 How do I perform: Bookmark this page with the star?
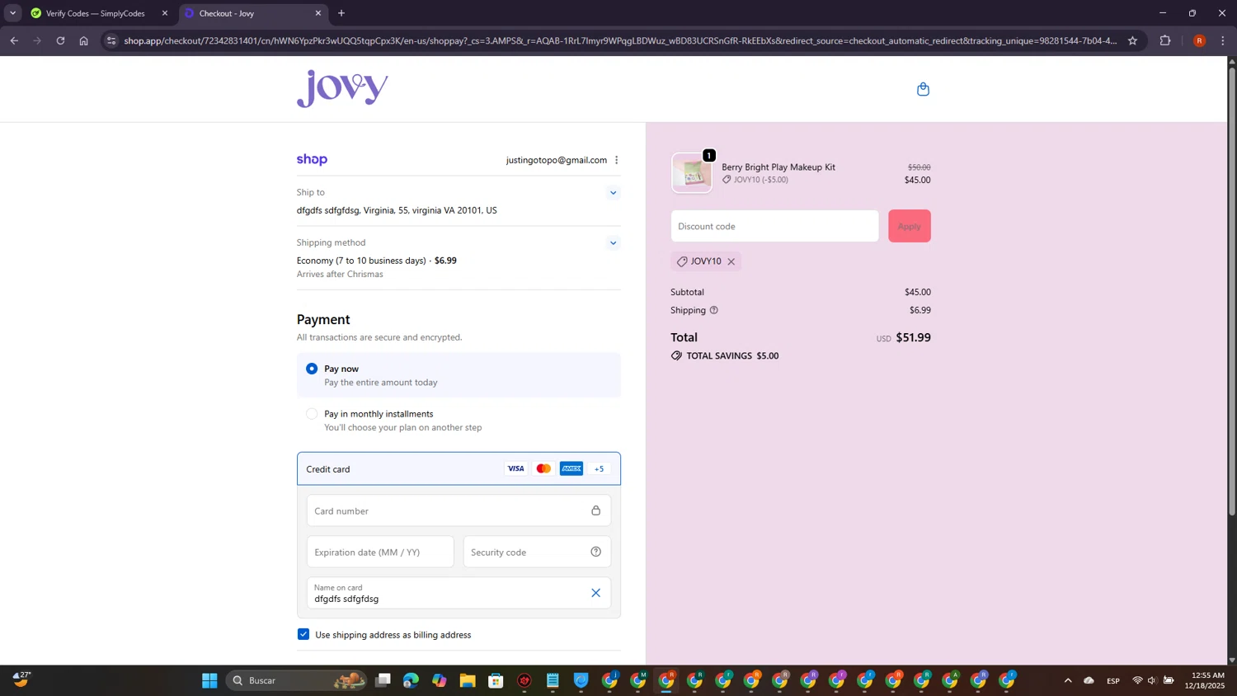1132,40
